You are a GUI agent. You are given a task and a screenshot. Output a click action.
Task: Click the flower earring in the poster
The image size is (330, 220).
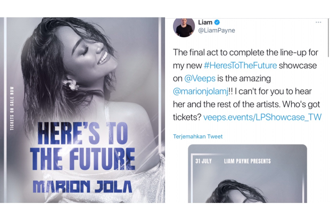tap(72, 86)
